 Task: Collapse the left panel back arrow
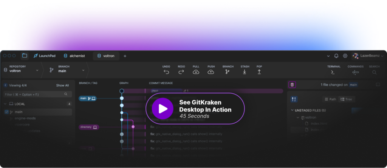coord(5,85)
